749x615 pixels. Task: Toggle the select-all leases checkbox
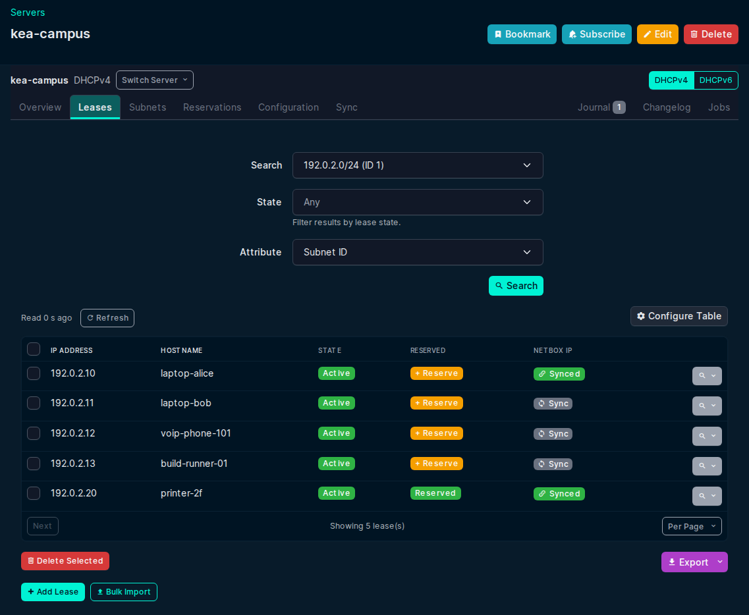click(x=34, y=349)
